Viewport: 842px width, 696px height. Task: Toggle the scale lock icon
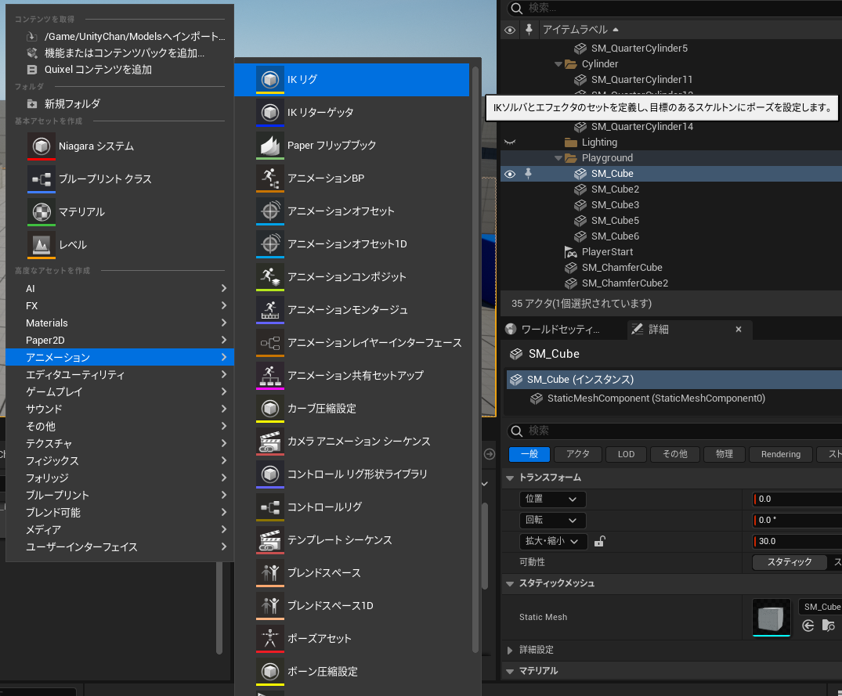coord(600,542)
